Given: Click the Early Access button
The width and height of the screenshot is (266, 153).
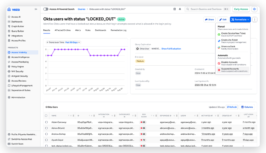Looking at the screenshot, I should (241, 9).
